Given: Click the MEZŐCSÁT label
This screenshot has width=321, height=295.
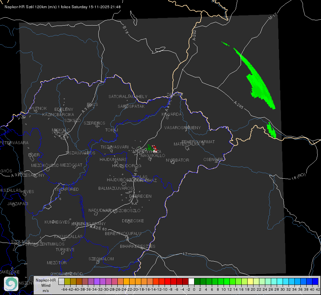Looking at the screenshot, I should [x=71, y=165].
